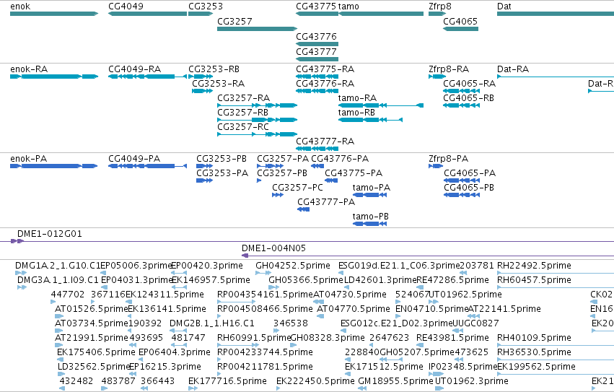Select the CG43776-PA protein label
Viewport: 614px width, 392px height.
[x=340, y=159]
